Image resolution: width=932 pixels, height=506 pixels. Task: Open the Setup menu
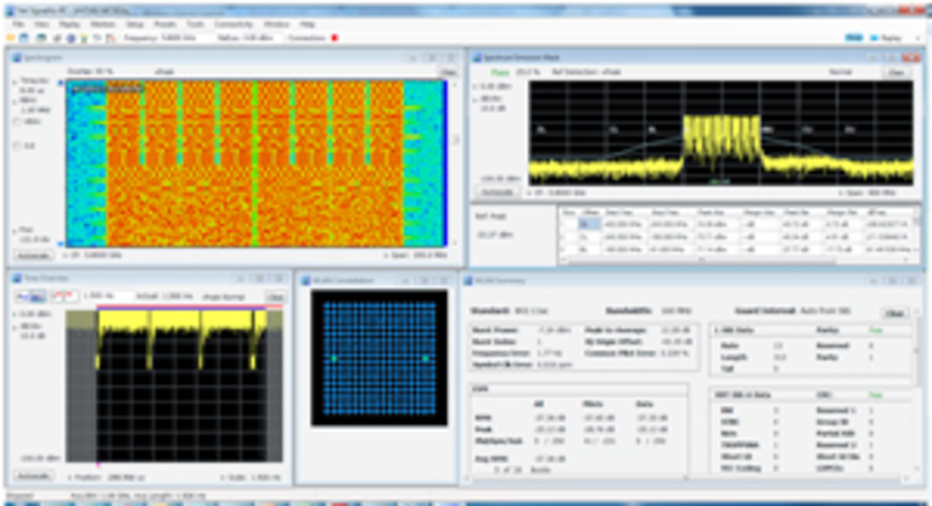click(134, 24)
